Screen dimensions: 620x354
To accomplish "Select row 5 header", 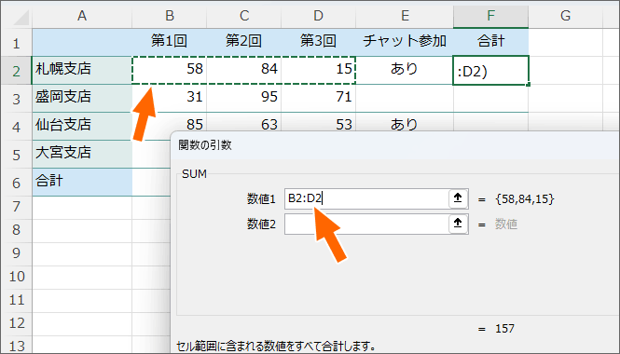I will (16, 155).
